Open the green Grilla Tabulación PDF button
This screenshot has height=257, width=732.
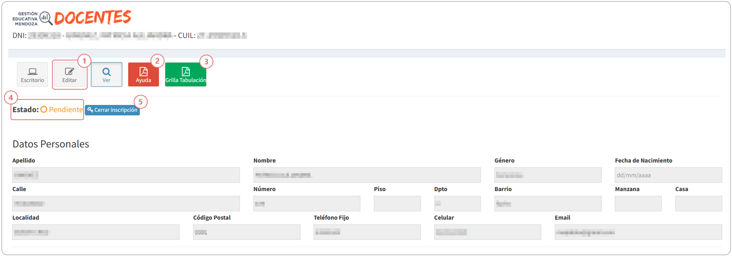coord(186,74)
